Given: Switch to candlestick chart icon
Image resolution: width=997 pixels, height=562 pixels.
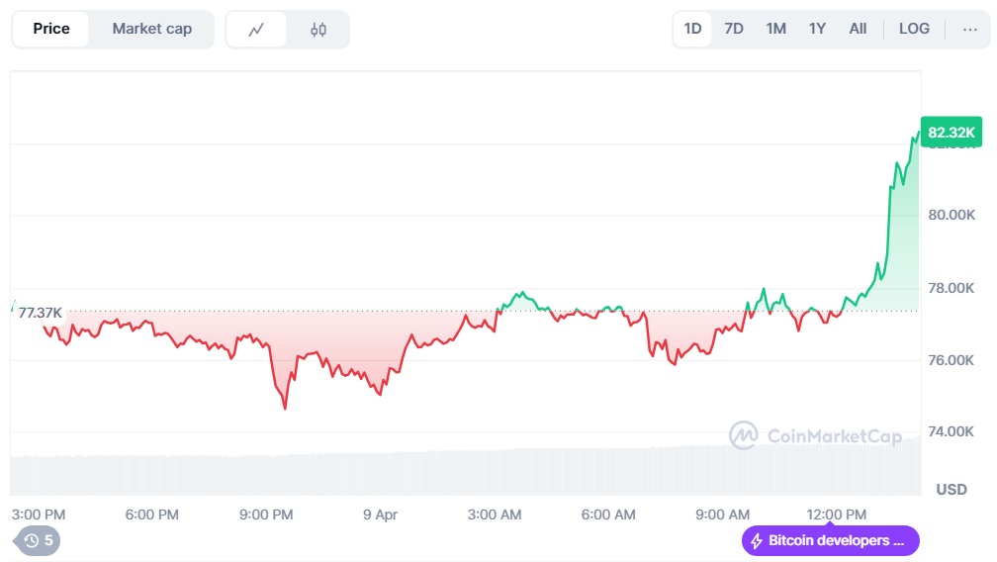Looking at the screenshot, I should click(317, 30).
